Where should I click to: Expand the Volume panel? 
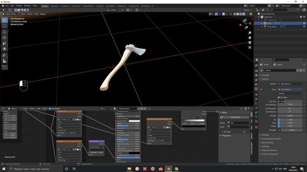point(265,135)
